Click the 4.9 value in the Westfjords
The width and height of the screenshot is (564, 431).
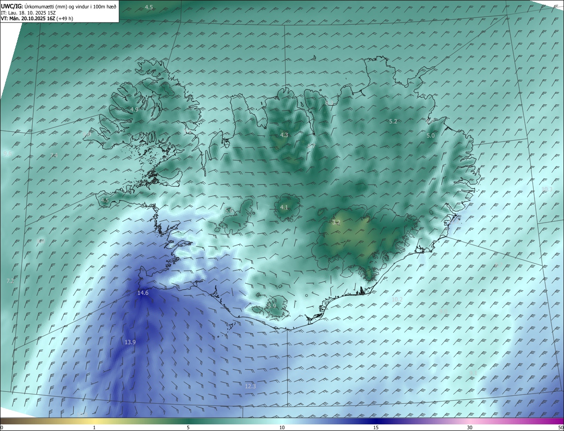[x=134, y=109]
